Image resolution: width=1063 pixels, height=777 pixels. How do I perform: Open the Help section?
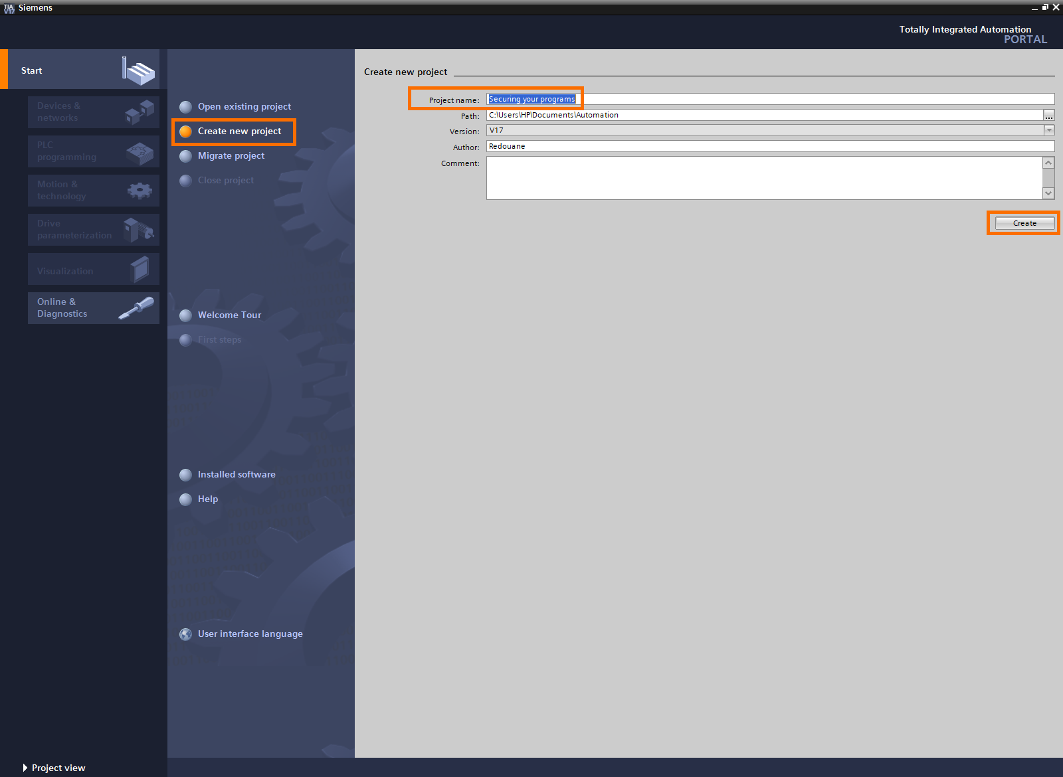(x=207, y=499)
